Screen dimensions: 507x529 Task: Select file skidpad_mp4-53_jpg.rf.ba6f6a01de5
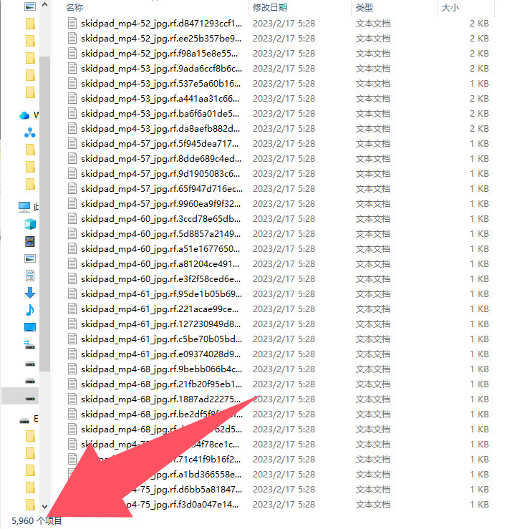(x=160, y=114)
